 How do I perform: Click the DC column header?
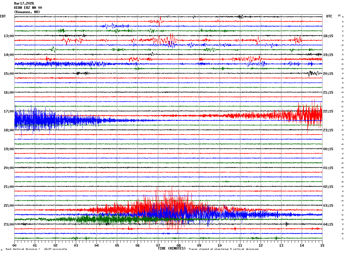click(x=339, y=15)
